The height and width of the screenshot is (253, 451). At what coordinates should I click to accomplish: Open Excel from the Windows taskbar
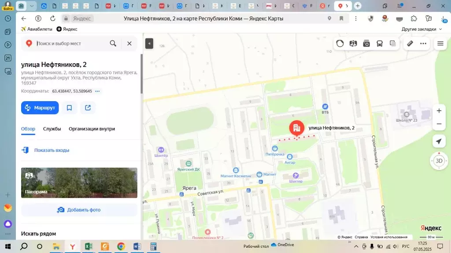(x=89, y=246)
